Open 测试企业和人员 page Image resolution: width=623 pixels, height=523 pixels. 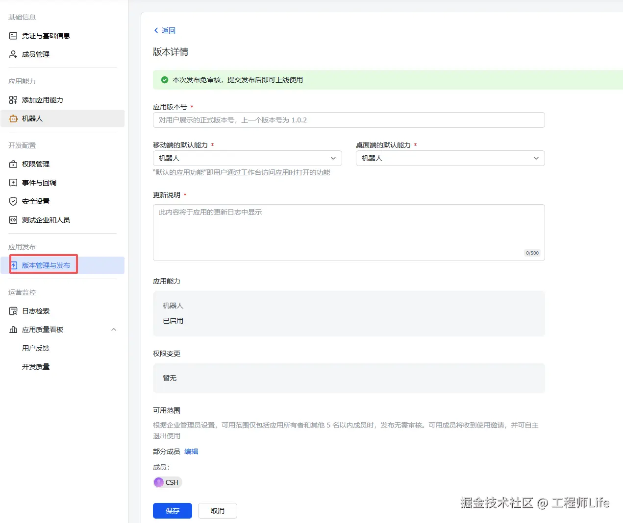[63, 220]
